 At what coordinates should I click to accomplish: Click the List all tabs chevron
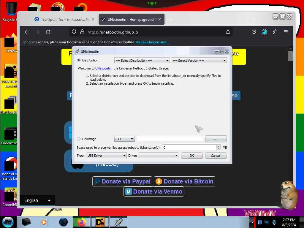point(254,19)
